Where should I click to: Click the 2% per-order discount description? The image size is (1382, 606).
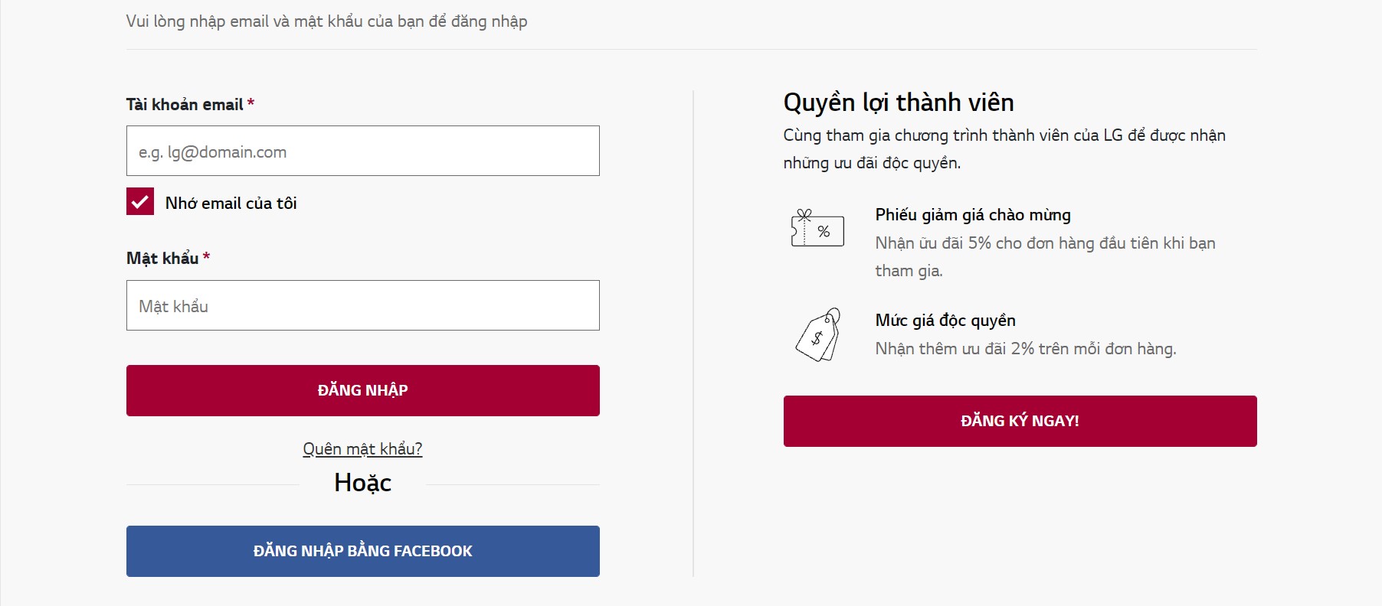(1026, 349)
